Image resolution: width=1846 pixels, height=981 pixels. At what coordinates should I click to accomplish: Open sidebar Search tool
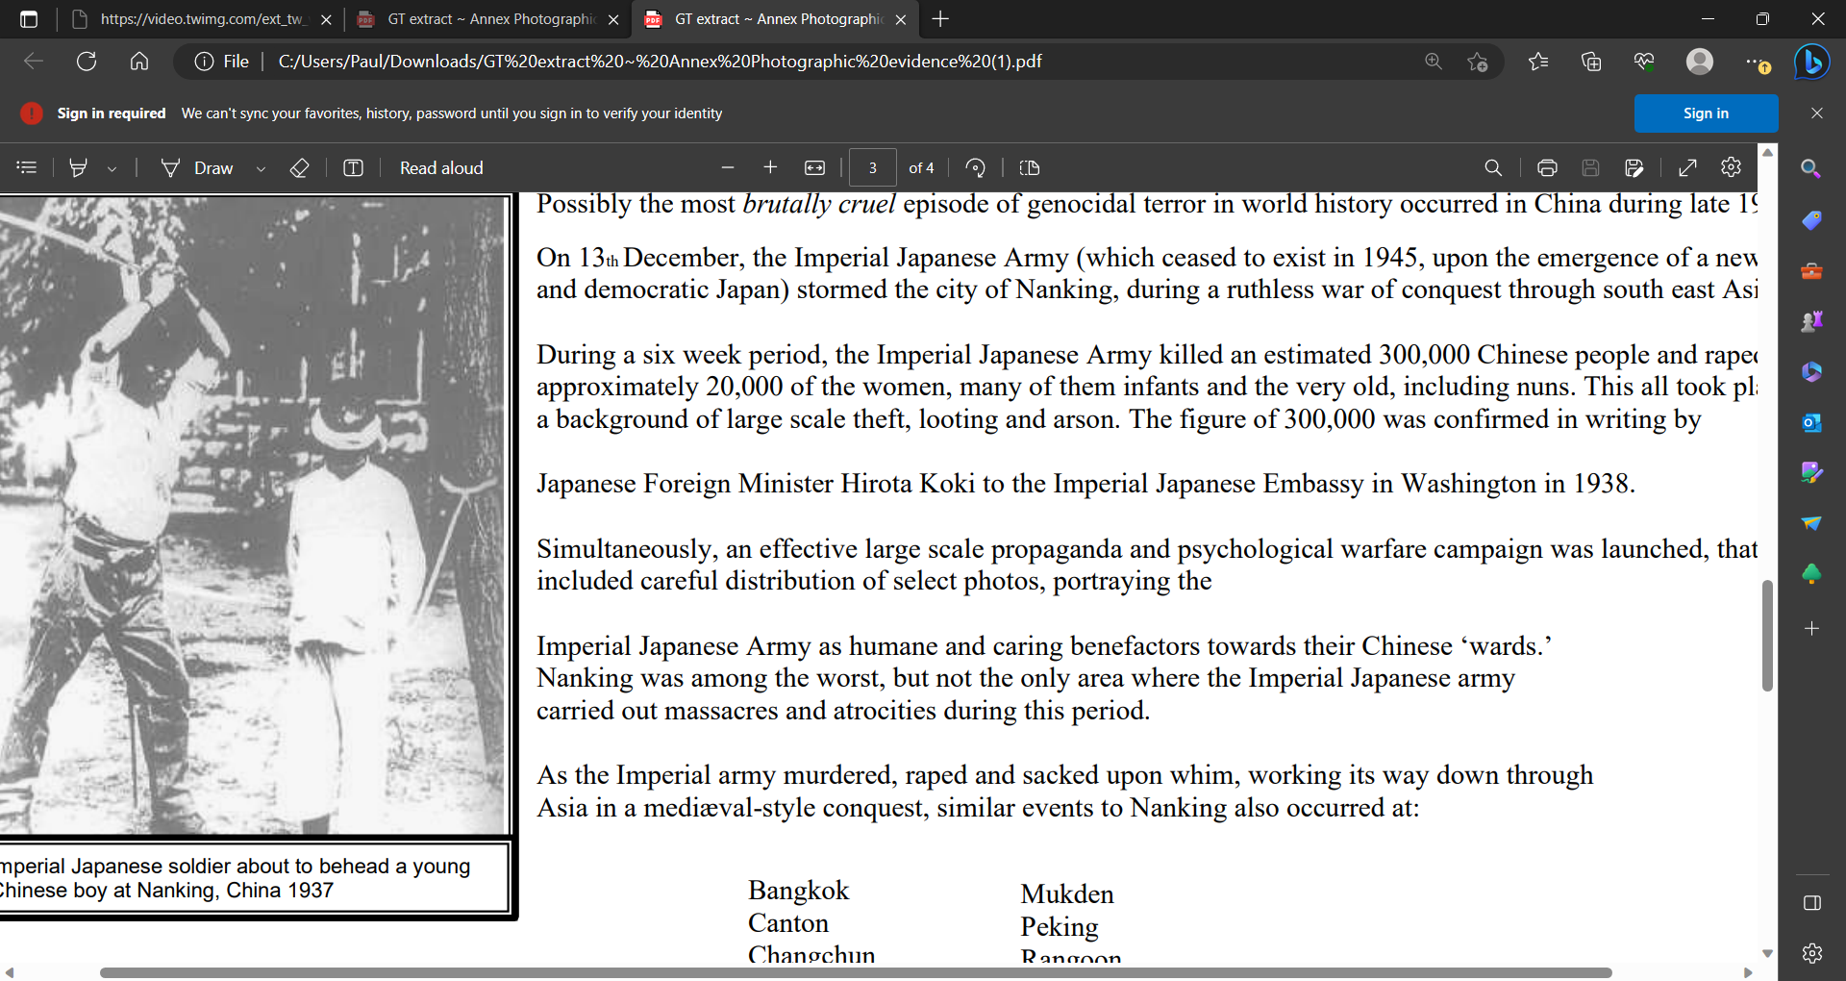pos(1812,169)
